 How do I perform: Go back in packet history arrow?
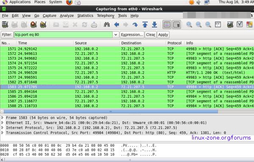116,25
